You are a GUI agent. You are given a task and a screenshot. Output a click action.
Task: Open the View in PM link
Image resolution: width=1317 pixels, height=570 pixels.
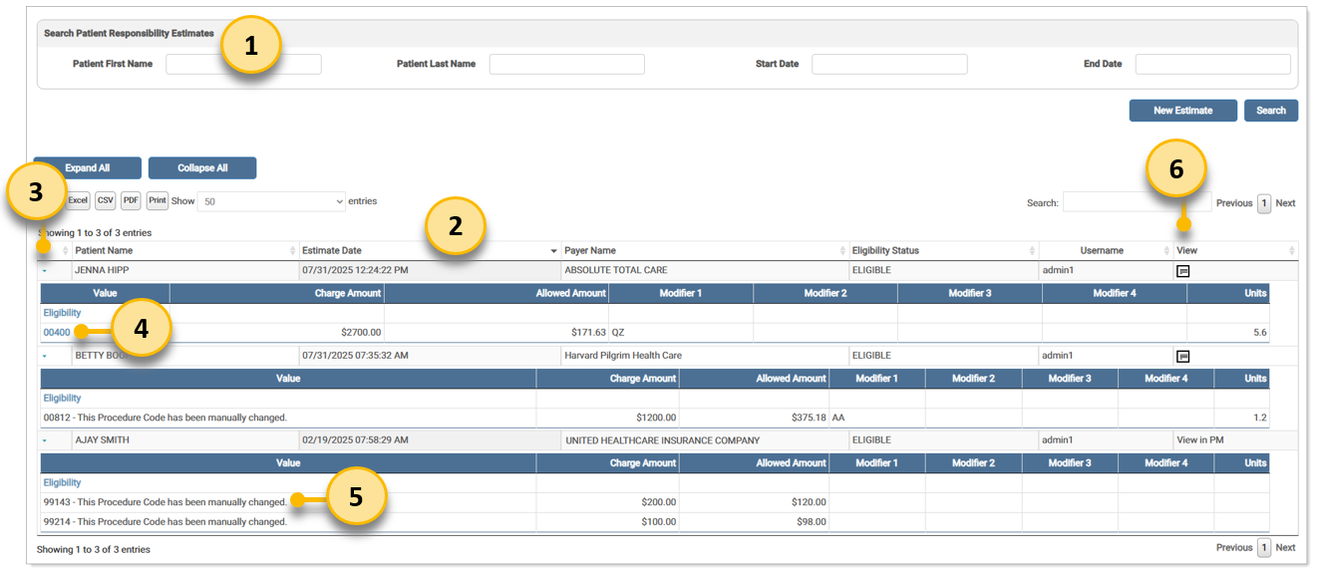pyautogui.click(x=1200, y=439)
